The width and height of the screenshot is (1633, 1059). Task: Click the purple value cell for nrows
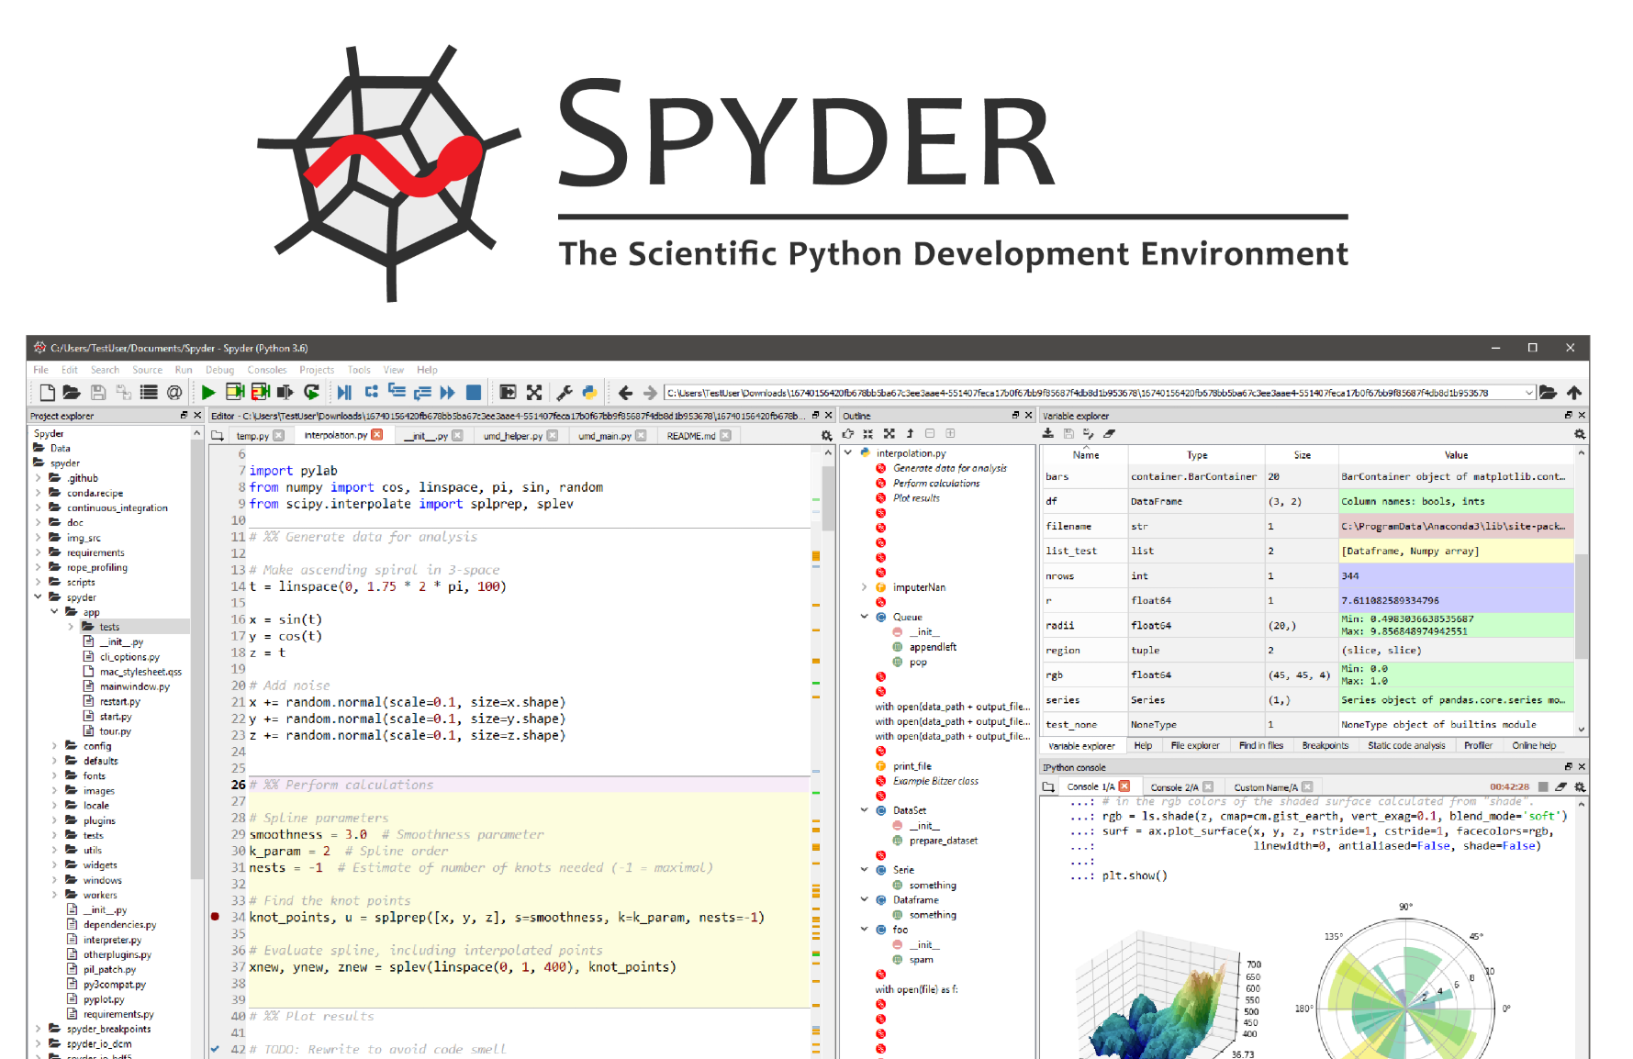pyautogui.click(x=1456, y=576)
